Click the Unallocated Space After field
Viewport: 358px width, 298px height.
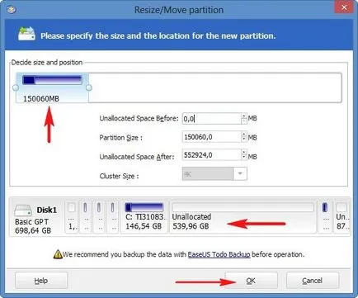tap(212, 155)
